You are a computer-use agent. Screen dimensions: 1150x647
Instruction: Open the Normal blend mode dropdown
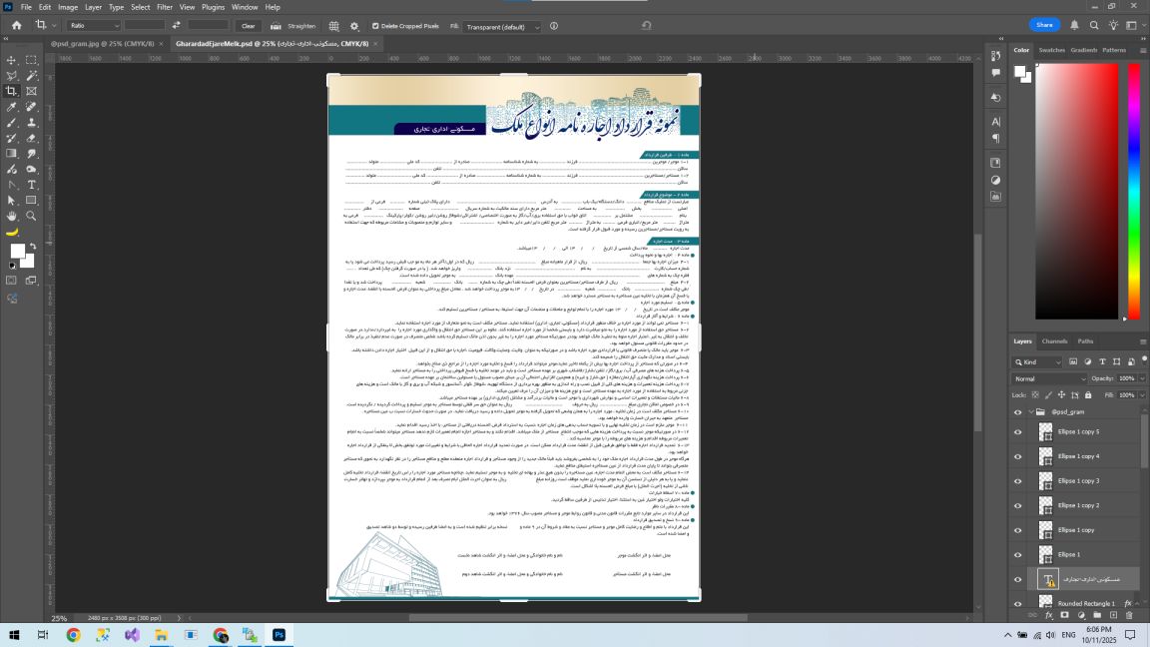pos(1049,379)
